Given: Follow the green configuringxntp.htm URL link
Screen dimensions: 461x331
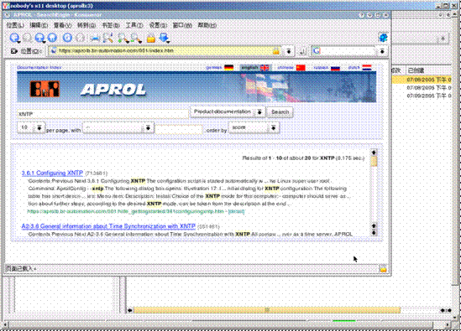Looking at the screenshot, I should [126, 211].
